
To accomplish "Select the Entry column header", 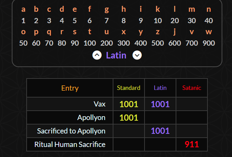I will click(x=70, y=88).
